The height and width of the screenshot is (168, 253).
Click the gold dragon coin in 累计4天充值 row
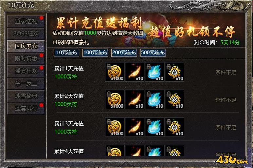coord(115,151)
